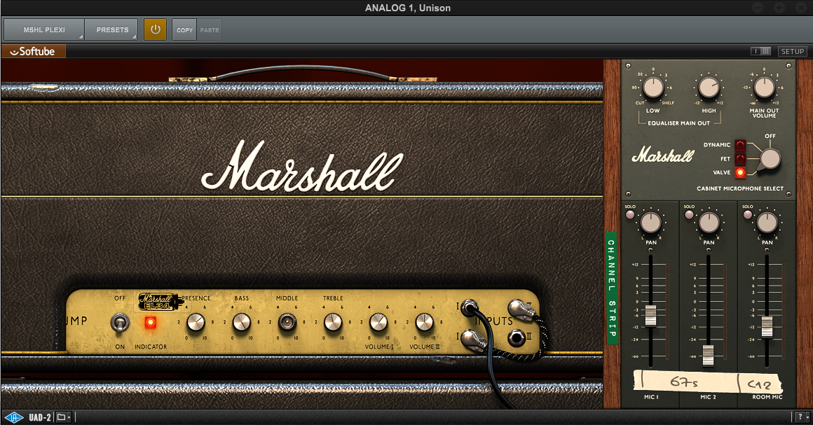Toggle the channel strip view switch beside SETUP
Viewport: 813px width, 425px height.
pos(760,51)
